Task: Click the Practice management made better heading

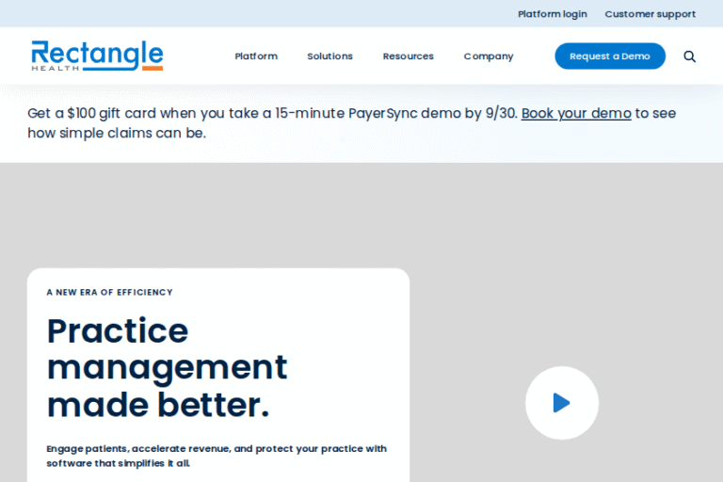Action: point(167,367)
